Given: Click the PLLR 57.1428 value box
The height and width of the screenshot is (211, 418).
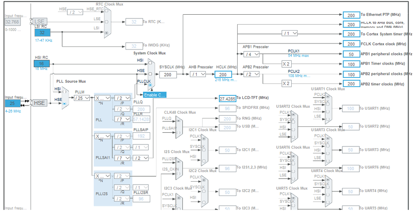Looking at the screenshot, I should [x=141, y=119].
